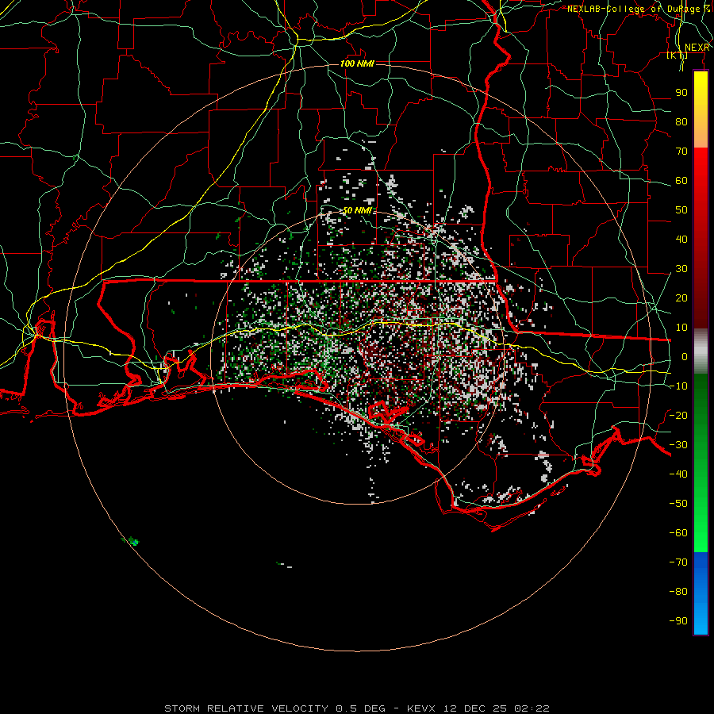Image resolution: width=714 pixels, height=714 pixels.
Task: Select the 10 value on the velocity scale
Action: click(681, 328)
